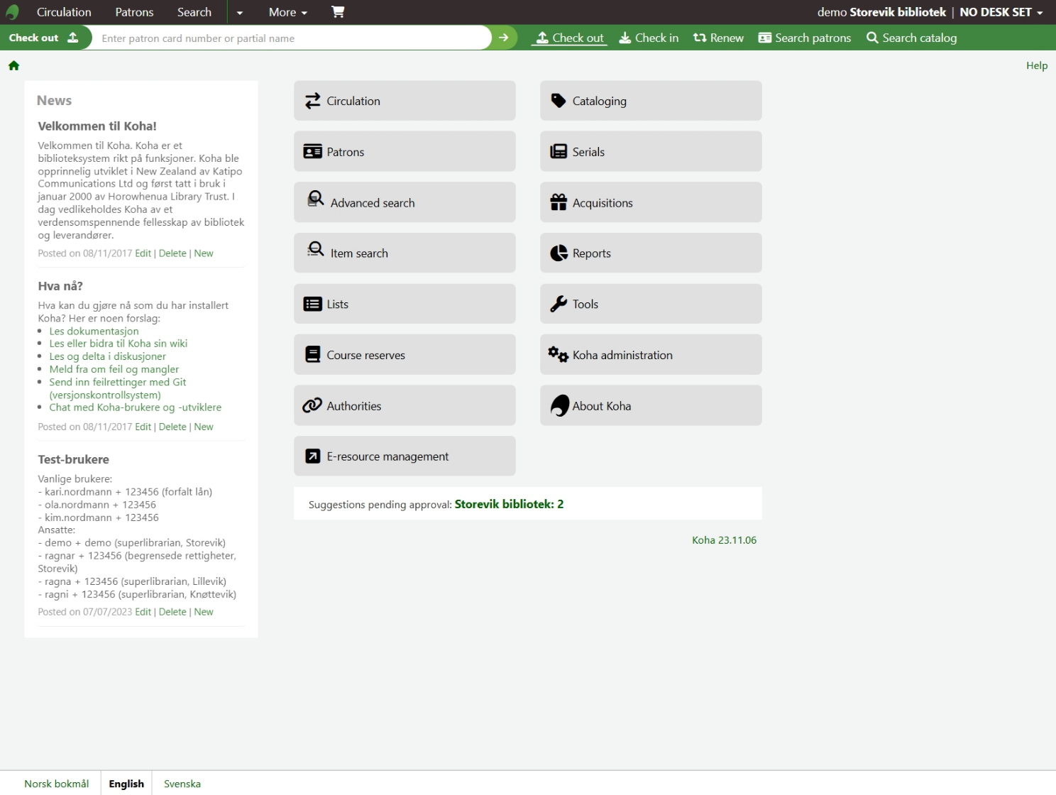Screen dimensions: 1056x795
Task: Click the Authorities link icon
Action: click(312, 405)
